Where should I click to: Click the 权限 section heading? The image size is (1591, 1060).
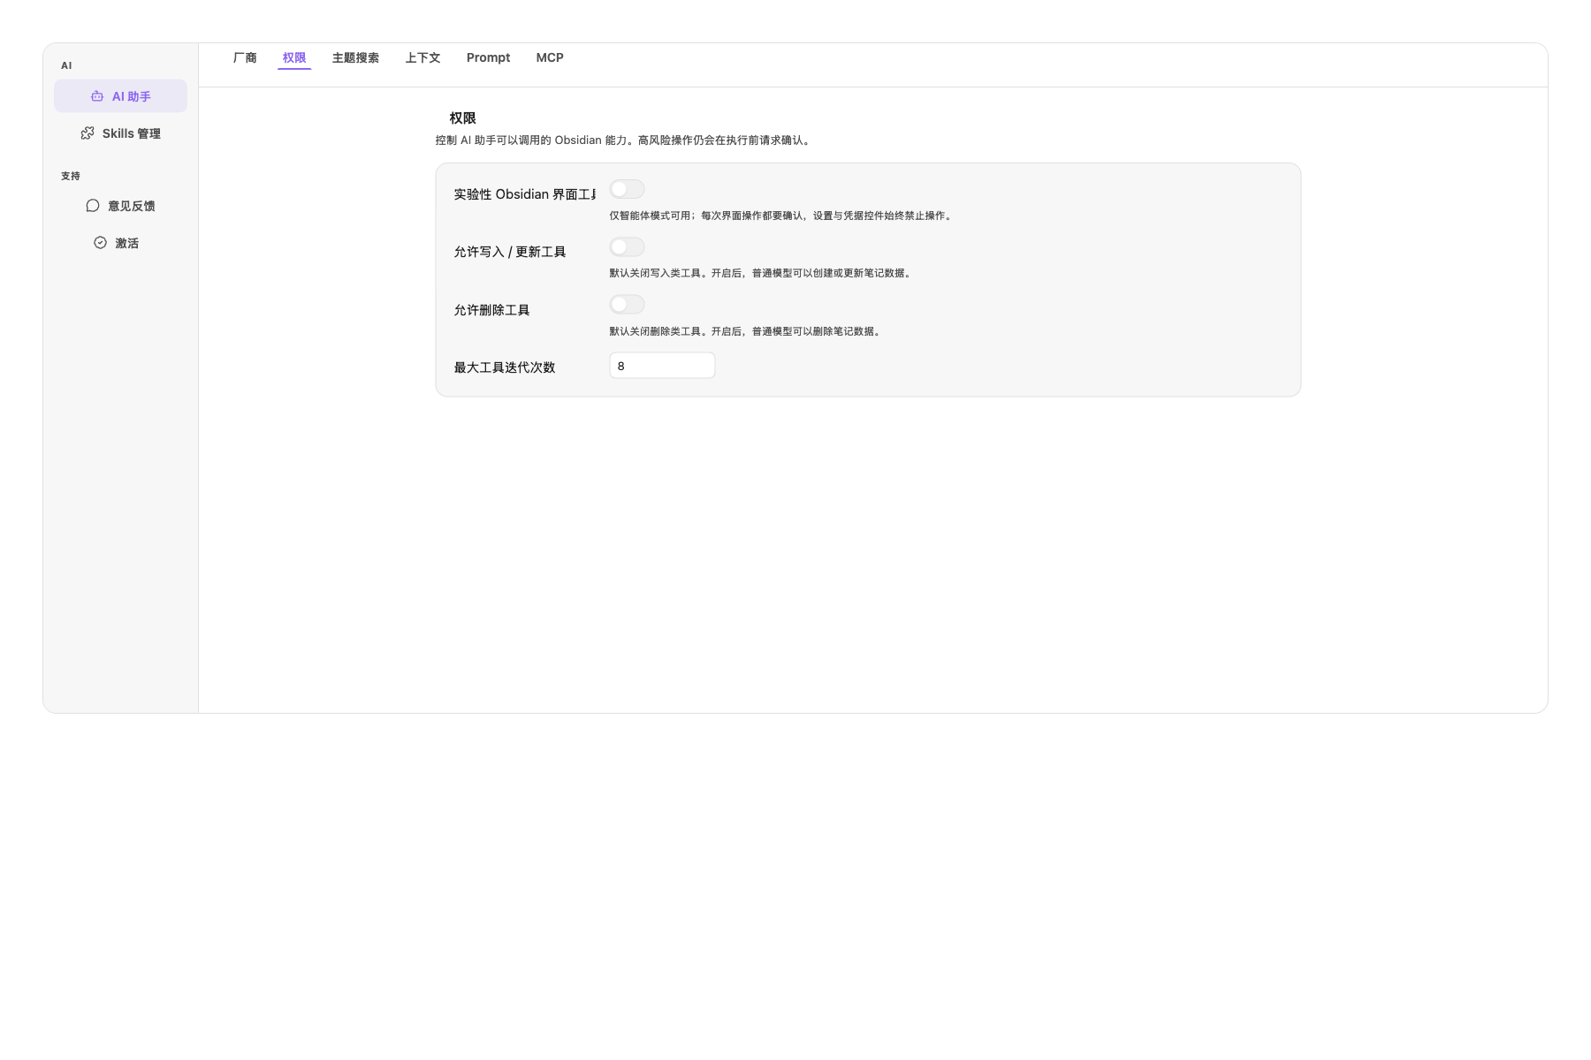pos(462,118)
